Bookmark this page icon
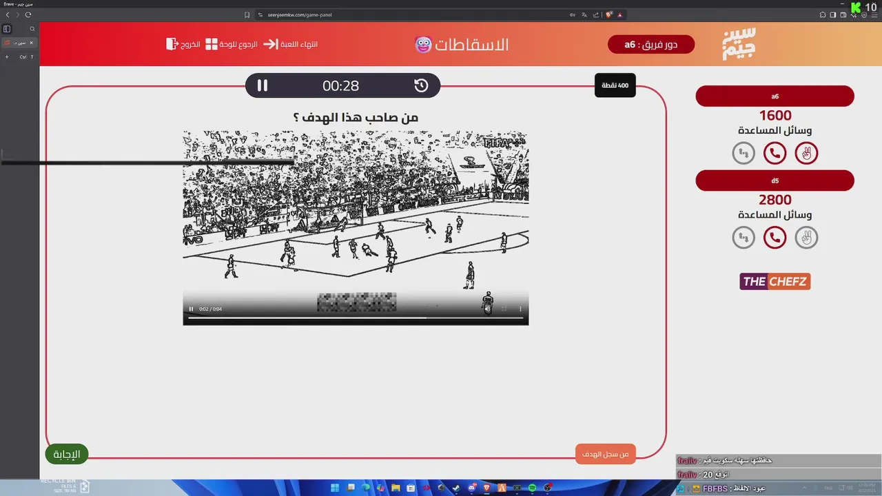Viewport: 882px width, 496px height. (x=247, y=14)
